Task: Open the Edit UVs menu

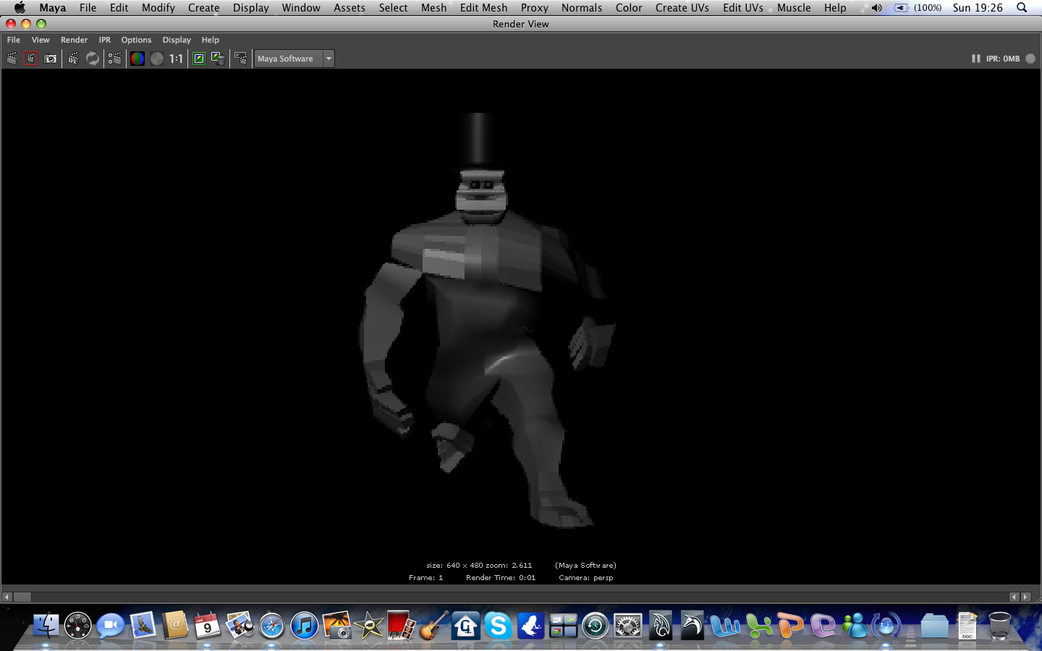Action: click(743, 8)
